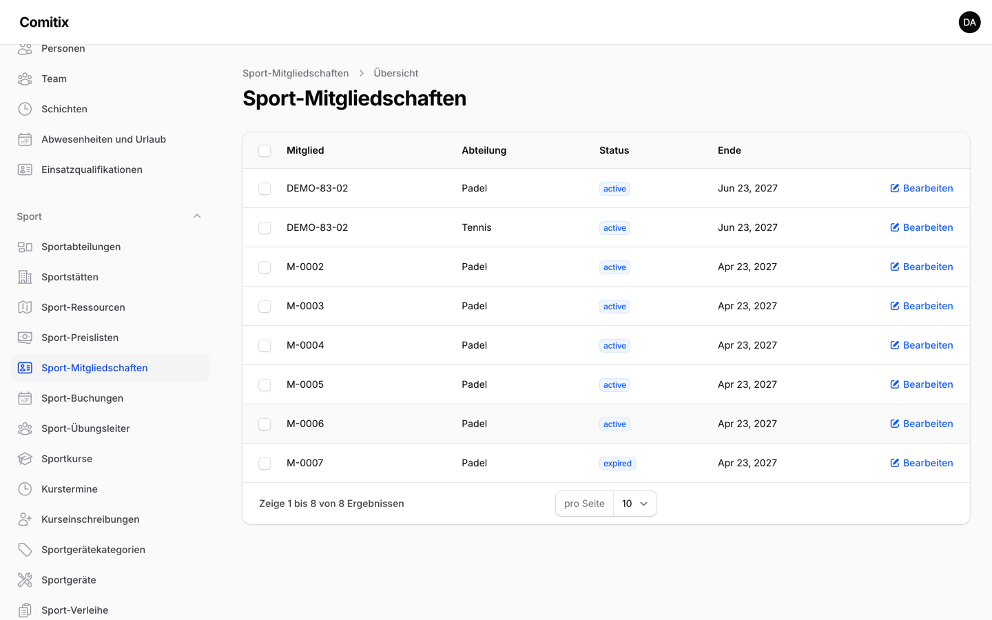The image size is (992, 620).
Task: Collapse the Sport sidebar section chevron
Action: (x=197, y=216)
